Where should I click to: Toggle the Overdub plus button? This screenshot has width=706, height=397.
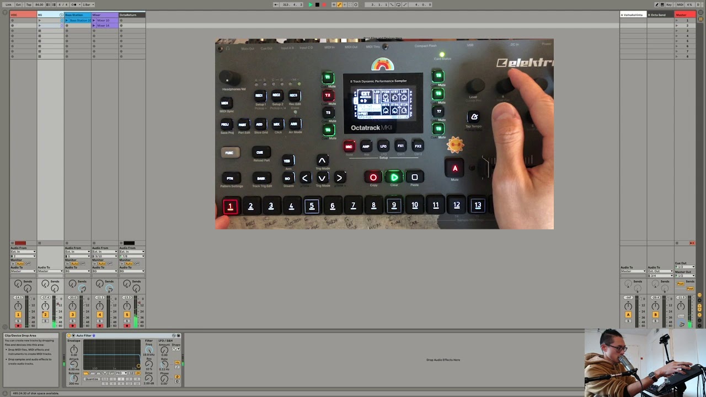pyautogui.click(x=333, y=4)
